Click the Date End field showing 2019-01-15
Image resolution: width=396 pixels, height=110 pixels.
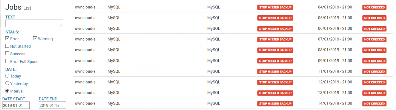click(53, 105)
